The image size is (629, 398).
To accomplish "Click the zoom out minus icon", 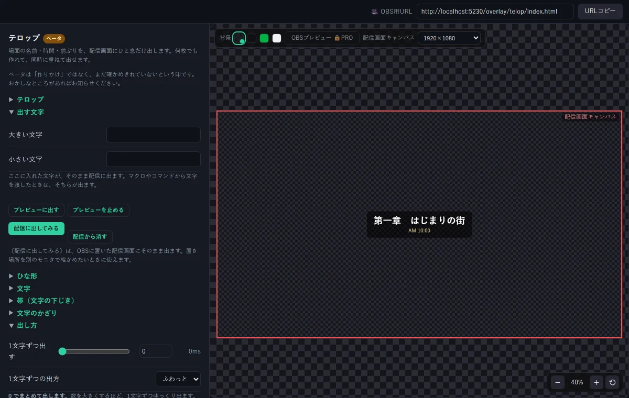I will click(x=558, y=382).
